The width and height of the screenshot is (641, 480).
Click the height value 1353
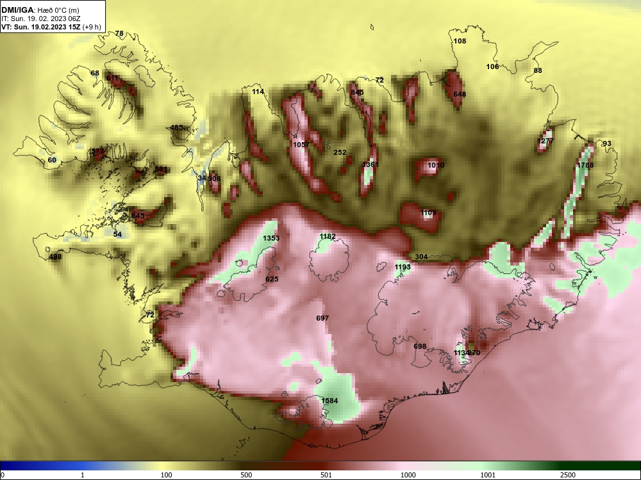271,238
